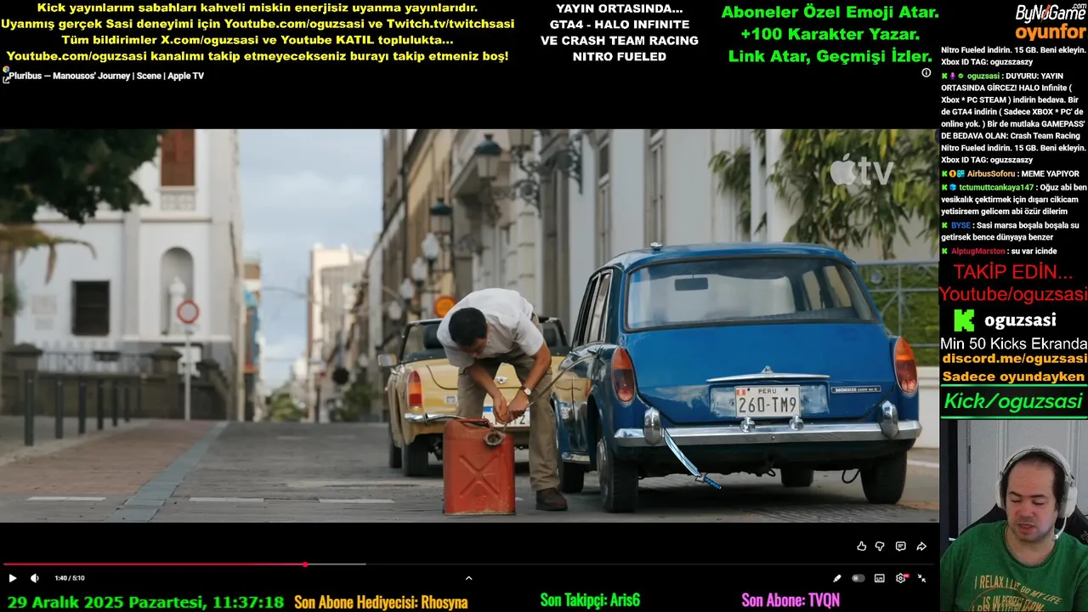Play the paused YouTube video

click(x=13, y=578)
